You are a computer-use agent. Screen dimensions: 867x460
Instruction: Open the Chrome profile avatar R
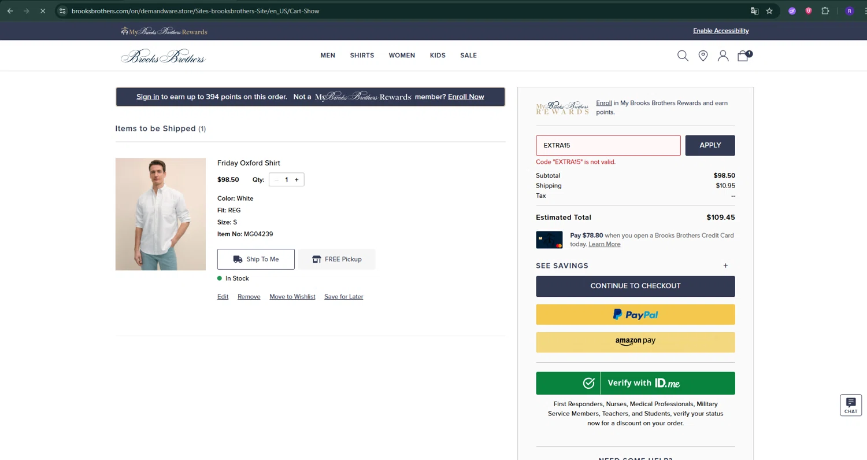tap(849, 11)
